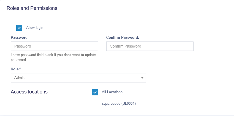The image size is (234, 116).
Task: Click the Roles and Permissions heading
Action: (x=32, y=8)
